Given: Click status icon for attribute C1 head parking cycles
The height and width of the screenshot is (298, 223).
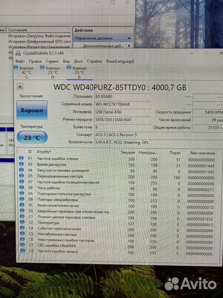Looking at the screenshot, I should tap(22, 216).
